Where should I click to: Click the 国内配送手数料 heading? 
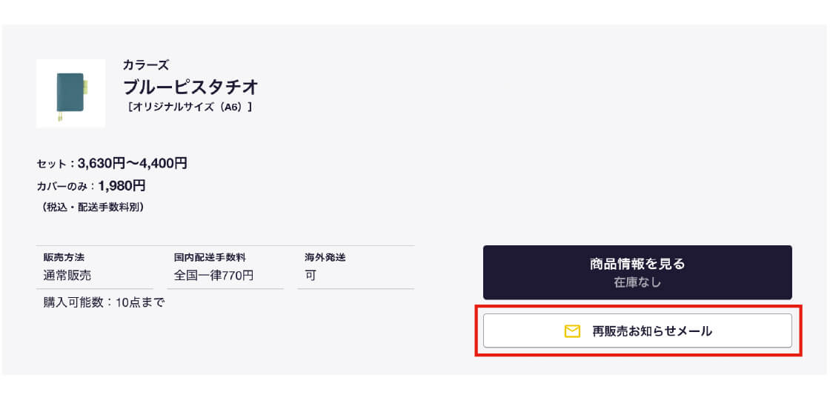coord(210,257)
